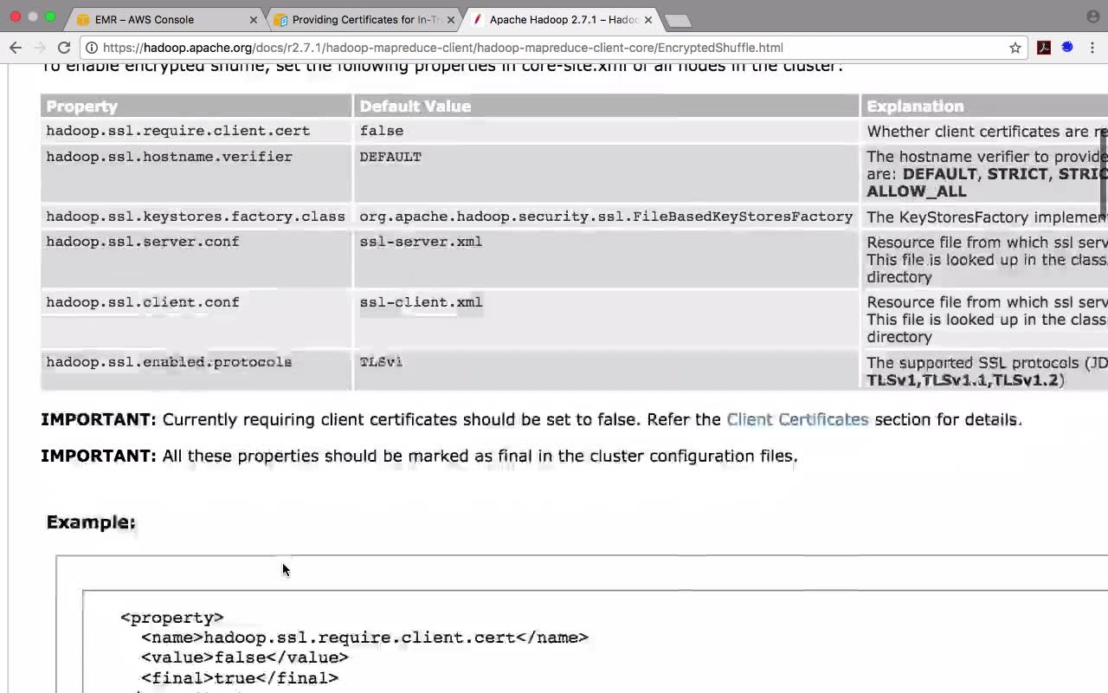Close the EMR – AWS Console tab
The width and height of the screenshot is (1108, 693).
(x=254, y=19)
